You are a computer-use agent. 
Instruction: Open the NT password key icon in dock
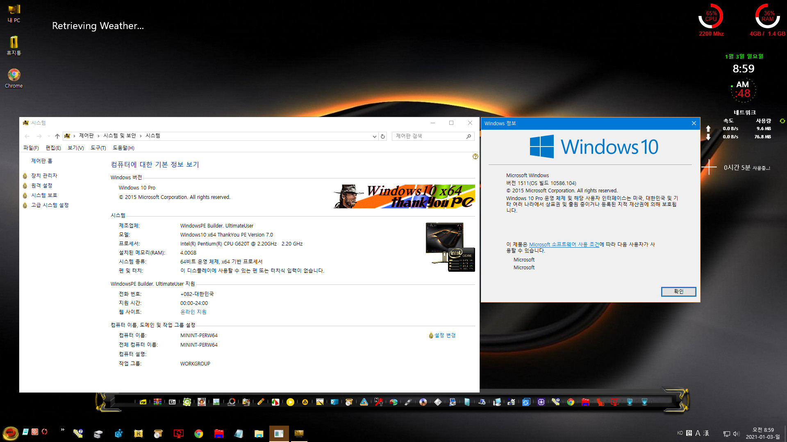pos(379,402)
